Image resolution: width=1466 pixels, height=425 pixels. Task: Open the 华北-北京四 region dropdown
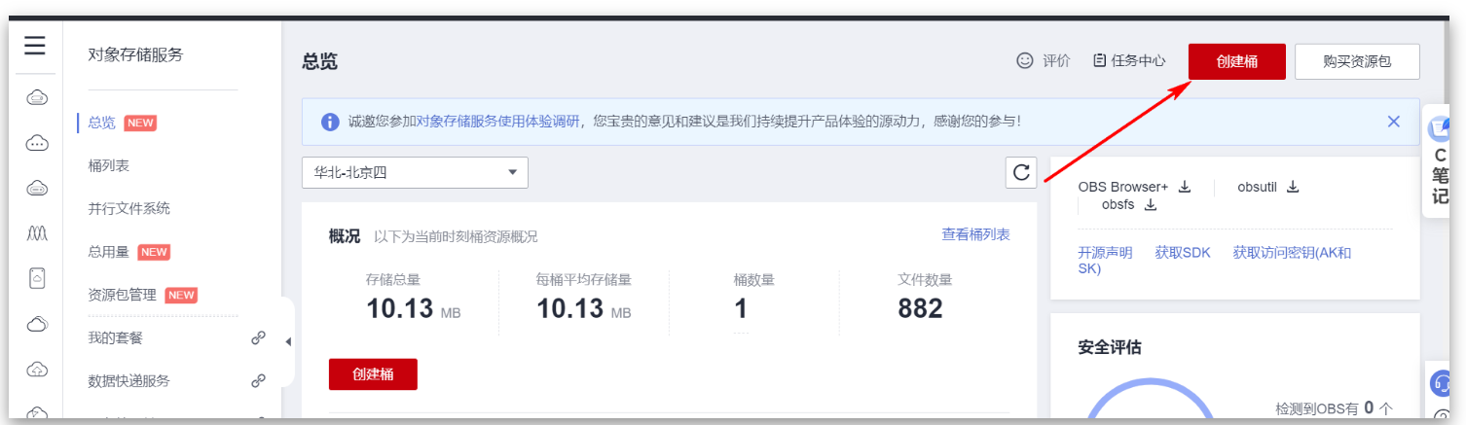tap(415, 172)
